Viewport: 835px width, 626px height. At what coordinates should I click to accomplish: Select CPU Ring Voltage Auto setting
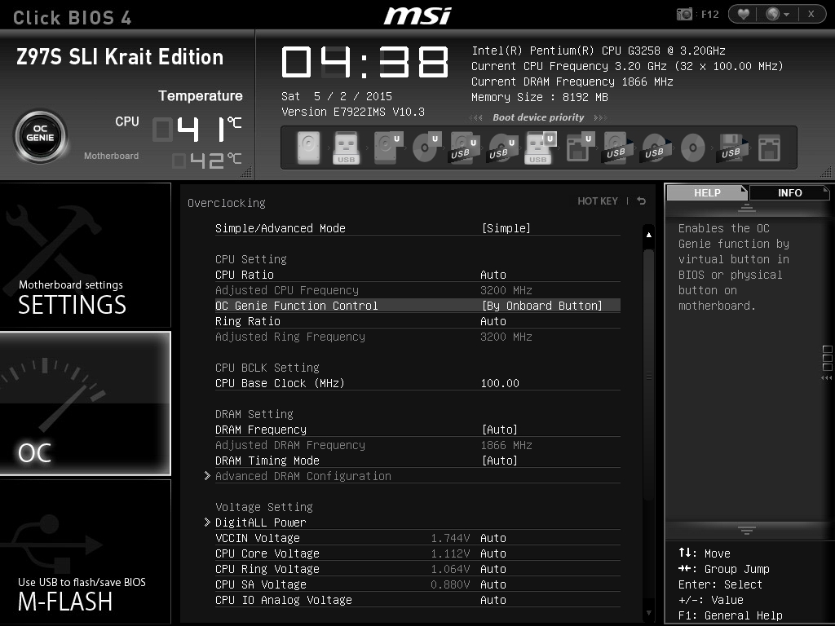[493, 569]
